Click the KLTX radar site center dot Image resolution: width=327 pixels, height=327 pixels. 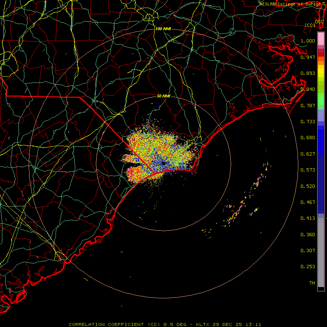pyautogui.click(x=164, y=163)
